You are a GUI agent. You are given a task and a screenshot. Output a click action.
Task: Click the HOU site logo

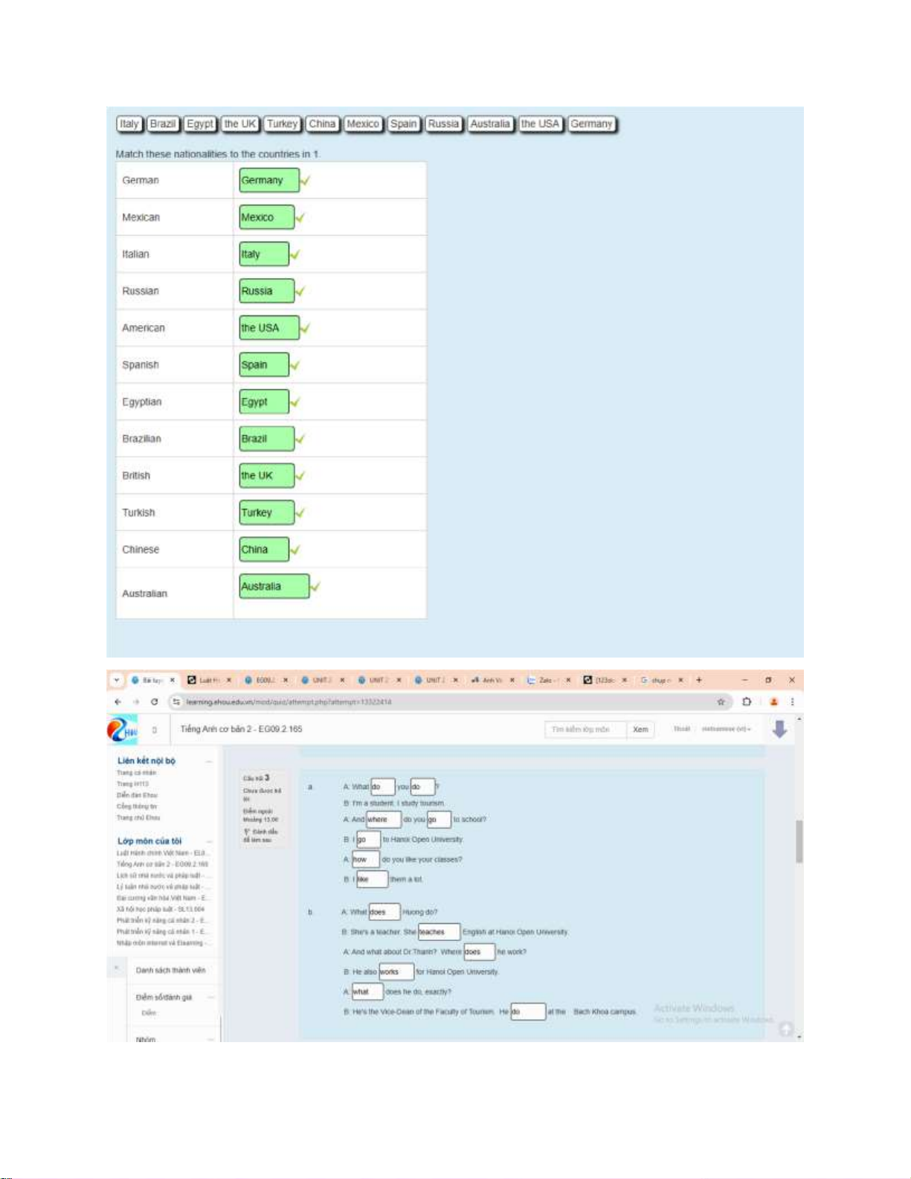(122, 730)
